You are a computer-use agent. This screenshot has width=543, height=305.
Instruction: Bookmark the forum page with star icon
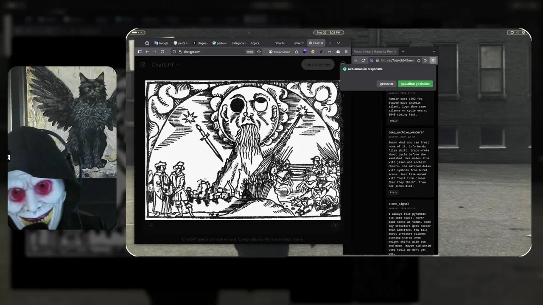(x=419, y=61)
